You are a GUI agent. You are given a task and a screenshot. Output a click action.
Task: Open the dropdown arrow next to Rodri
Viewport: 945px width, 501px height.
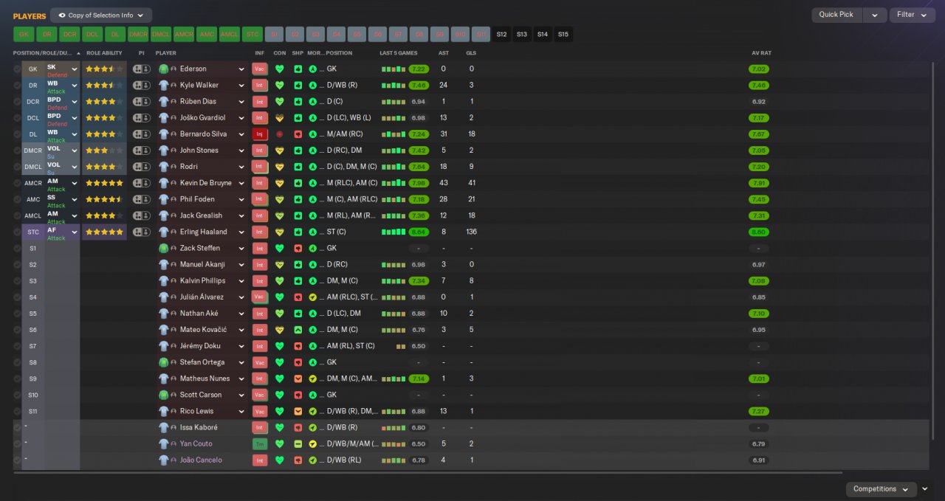tap(241, 167)
